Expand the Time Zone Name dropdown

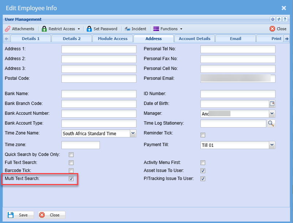point(133,133)
